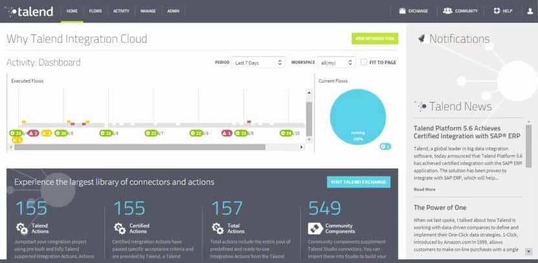Image resolution: width=538 pixels, height=263 pixels.
Task: Click the Total Actions gear icon
Action: (217, 227)
